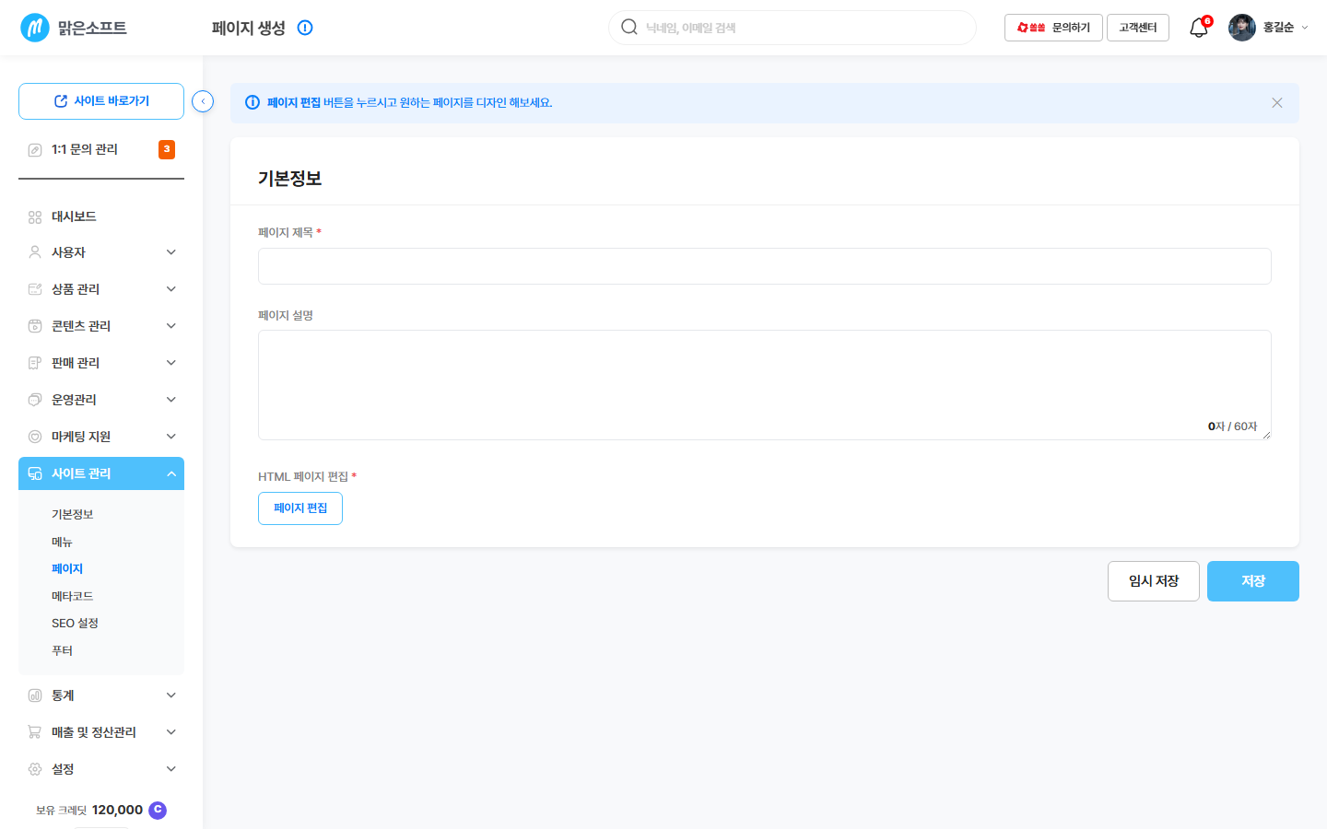Click the 사용자 person icon
This screenshot has height=829, width=1327.
[35, 252]
